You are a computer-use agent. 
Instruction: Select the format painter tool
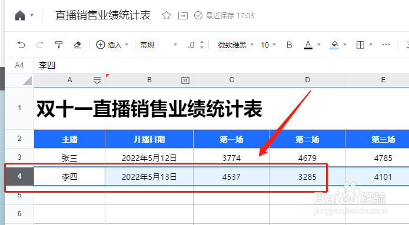coord(59,45)
